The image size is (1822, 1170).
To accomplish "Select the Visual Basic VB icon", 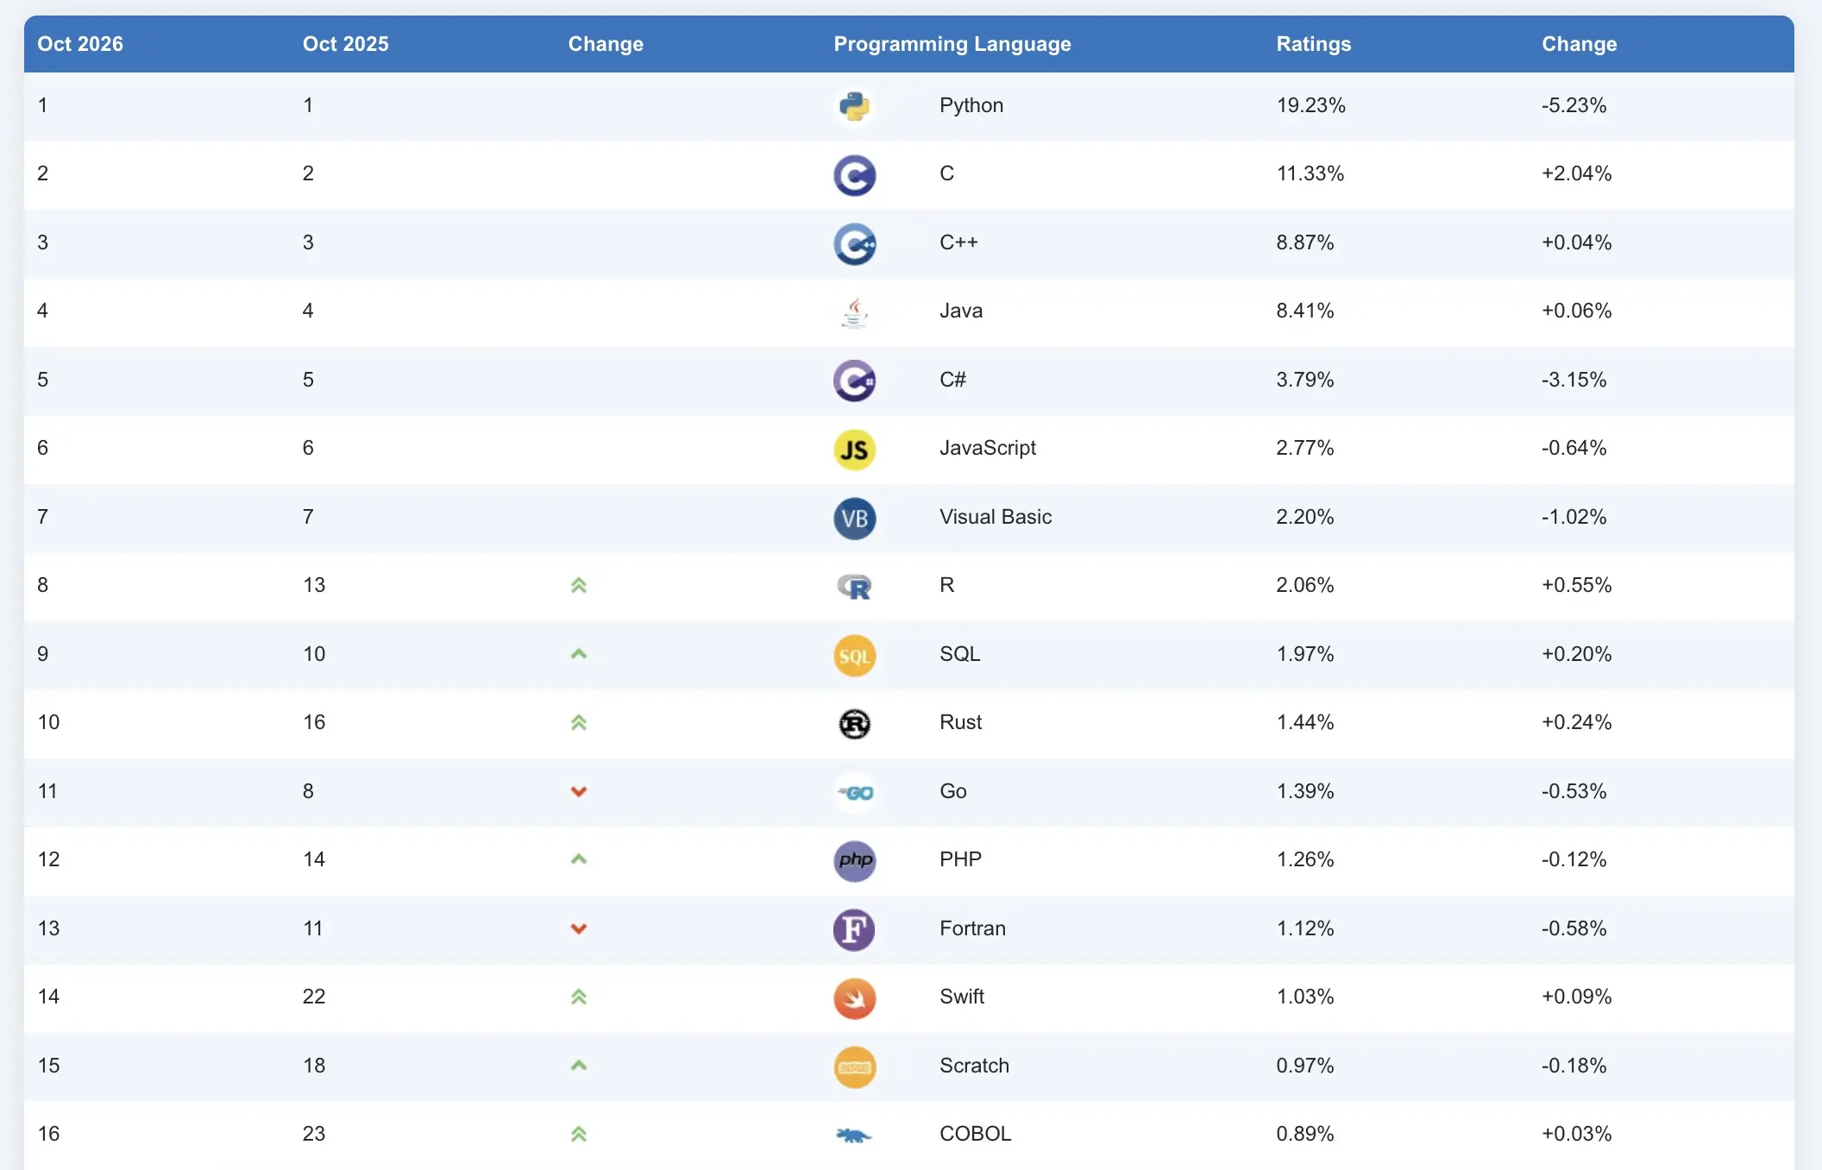I will click(x=854, y=518).
